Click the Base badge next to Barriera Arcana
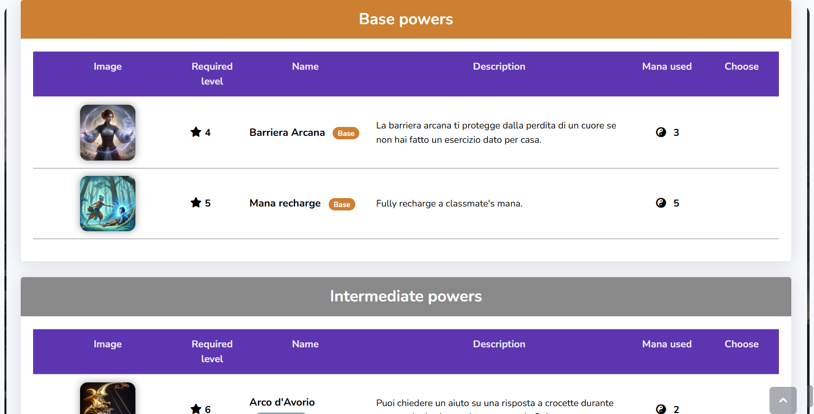814x414 pixels. tap(346, 133)
